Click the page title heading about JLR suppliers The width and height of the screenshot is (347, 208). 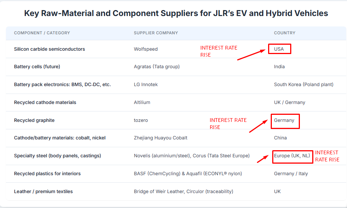pos(176,13)
